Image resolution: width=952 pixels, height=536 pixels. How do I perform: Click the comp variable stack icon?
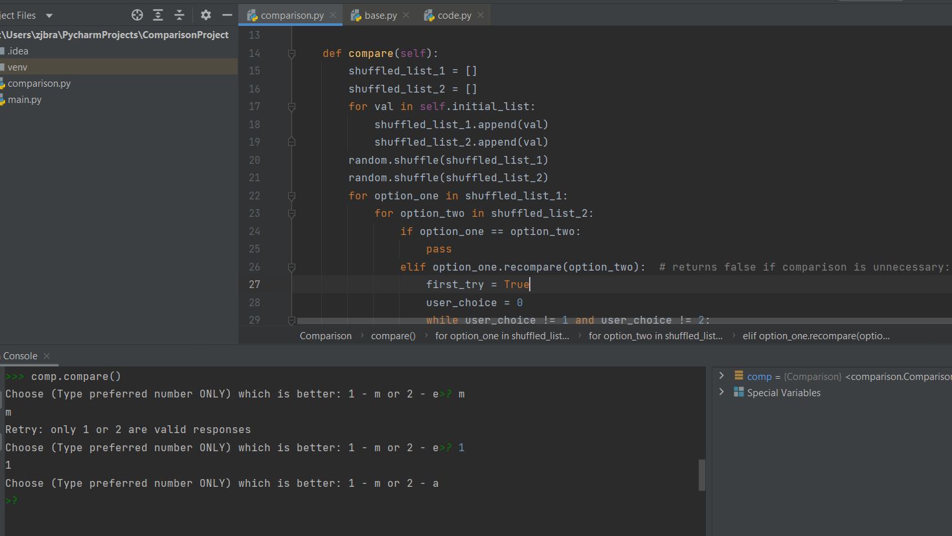(x=739, y=375)
